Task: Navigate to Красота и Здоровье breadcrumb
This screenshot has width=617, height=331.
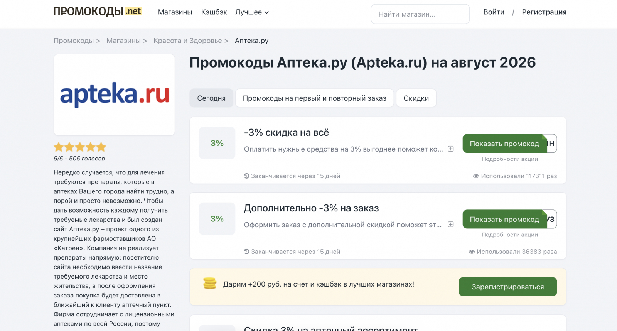Action: 188,41
